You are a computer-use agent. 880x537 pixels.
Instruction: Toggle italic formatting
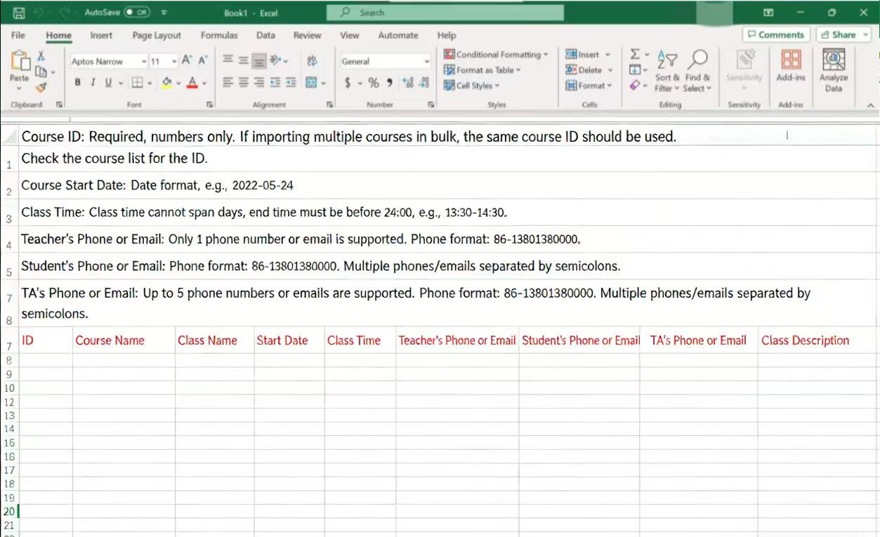pos(93,83)
